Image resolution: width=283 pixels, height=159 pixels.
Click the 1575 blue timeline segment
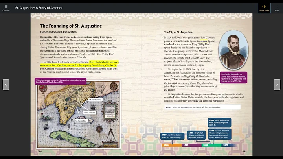[228, 145]
